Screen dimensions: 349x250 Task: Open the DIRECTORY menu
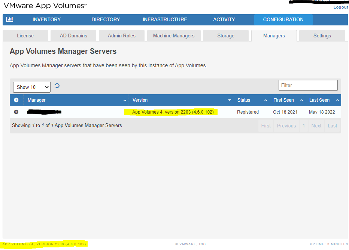pos(106,19)
